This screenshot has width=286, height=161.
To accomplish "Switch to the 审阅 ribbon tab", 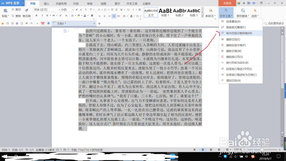I will point(90,3).
